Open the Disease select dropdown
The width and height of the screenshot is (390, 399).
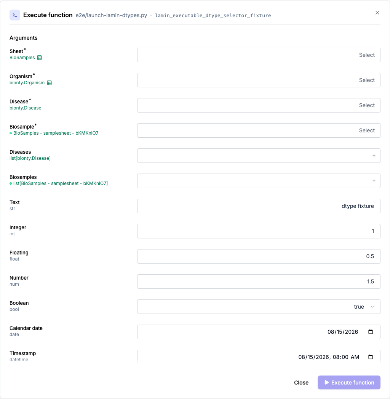click(259, 105)
